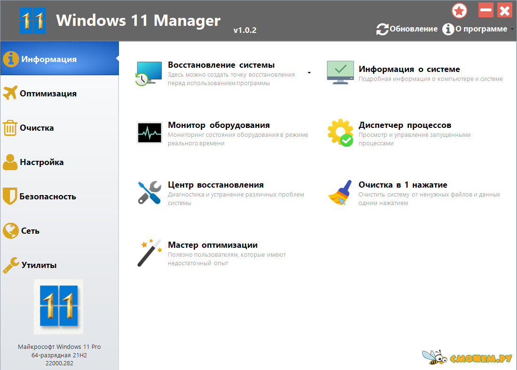Open the Настройка section
This screenshot has width=517, height=370.
pyautogui.click(x=59, y=162)
